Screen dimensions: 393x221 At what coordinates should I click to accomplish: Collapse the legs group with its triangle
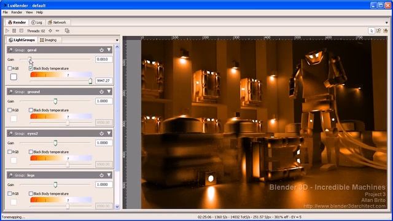tap(109, 175)
